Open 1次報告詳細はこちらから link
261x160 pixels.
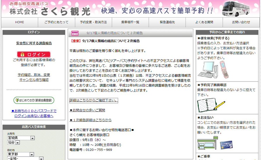pos(91,120)
